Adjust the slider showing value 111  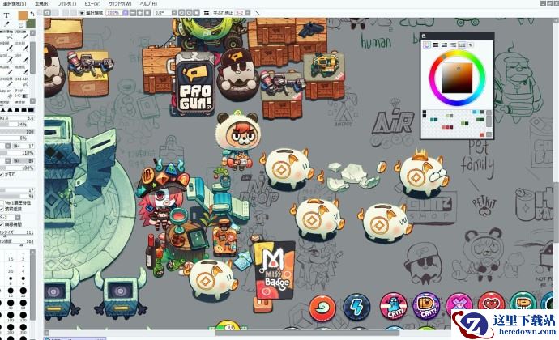[x=17, y=234]
